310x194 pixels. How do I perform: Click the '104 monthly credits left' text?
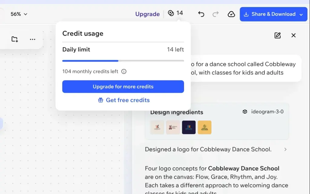(90, 71)
